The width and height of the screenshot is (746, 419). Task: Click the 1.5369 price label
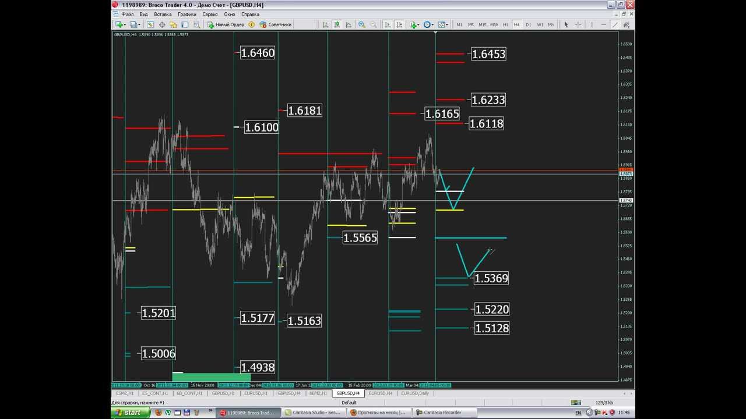click(491, 278)
